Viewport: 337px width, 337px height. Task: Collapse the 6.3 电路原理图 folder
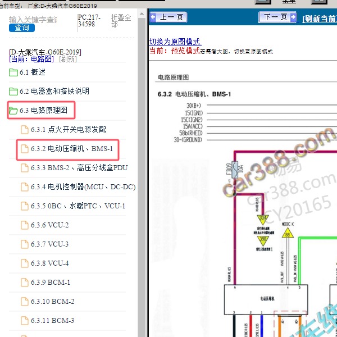pyautogui.click(x=43, y=110)
